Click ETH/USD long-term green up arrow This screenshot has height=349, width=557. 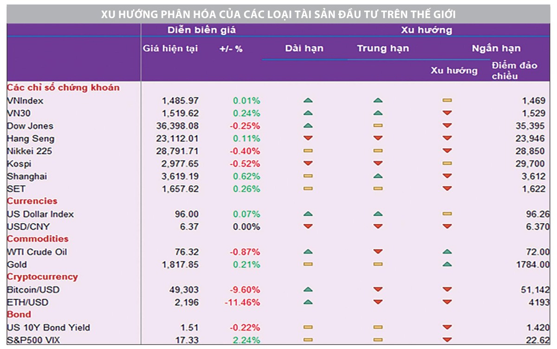click(308, 302)
